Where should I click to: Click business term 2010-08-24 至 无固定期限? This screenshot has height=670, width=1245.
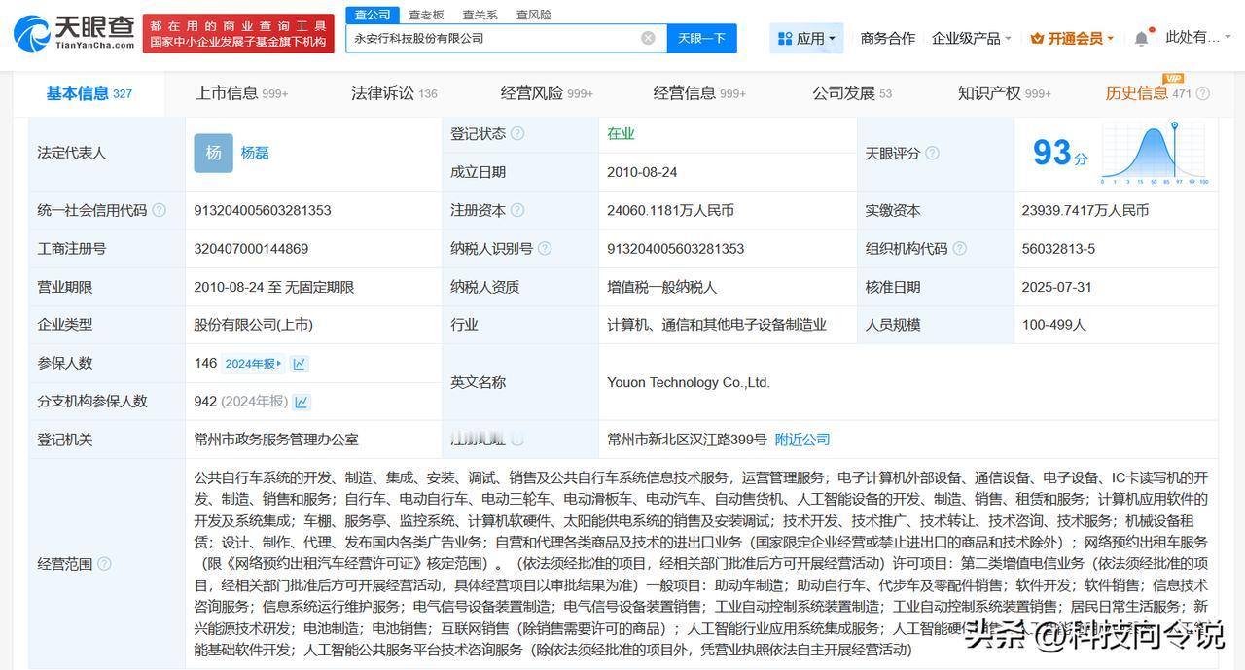273,287
